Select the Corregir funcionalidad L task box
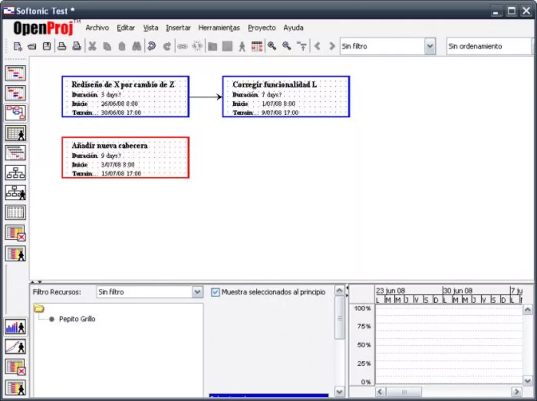 [286, 96]
